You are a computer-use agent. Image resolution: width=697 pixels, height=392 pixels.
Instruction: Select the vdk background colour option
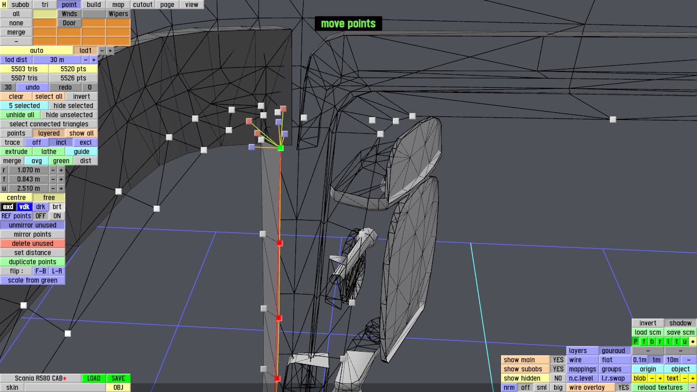[x=24, y=207]
